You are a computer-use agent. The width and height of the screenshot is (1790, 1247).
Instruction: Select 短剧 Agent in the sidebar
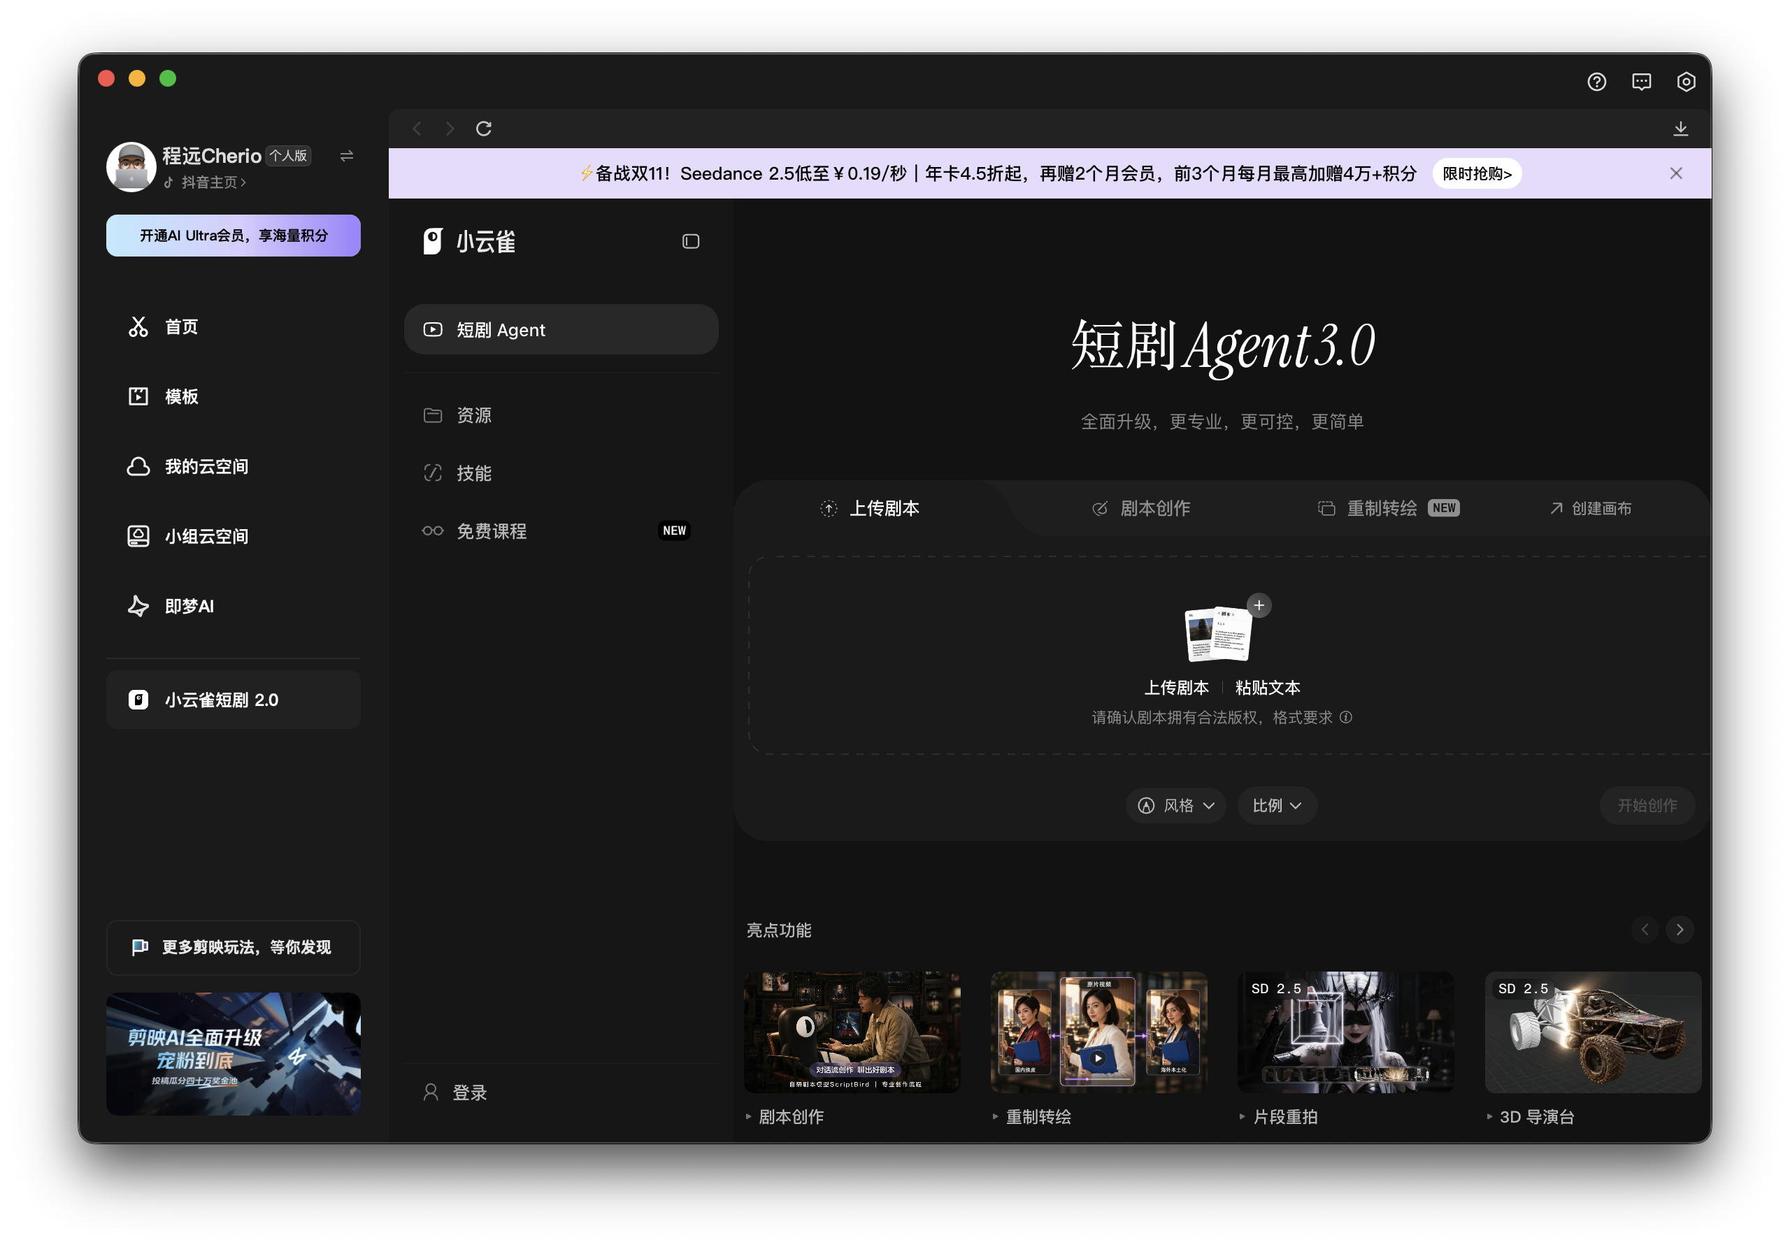[561, 330]
